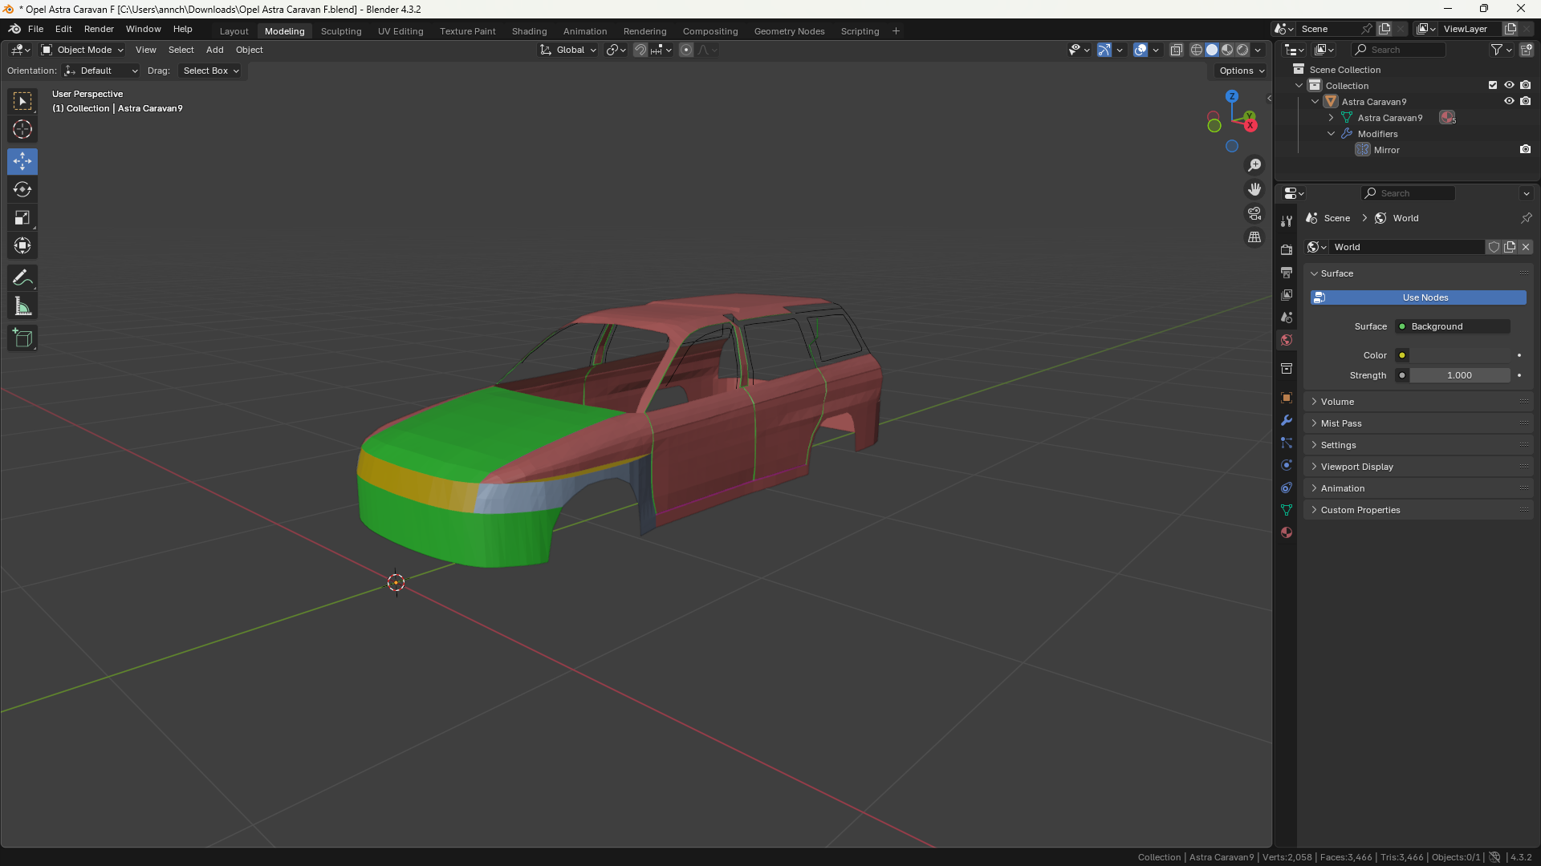This screenshot has width=1541, height=866.
Task: Open the Material properties tab
Action: pyautogui.click(x=1287, y=532)
